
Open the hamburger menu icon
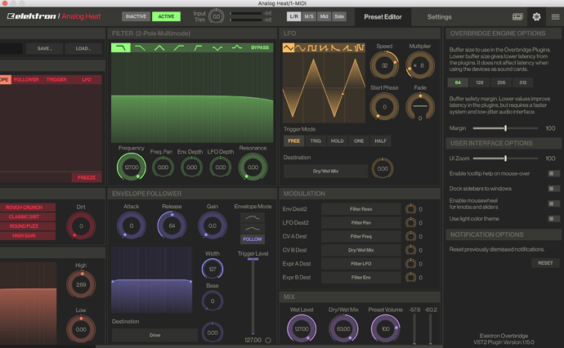(555, 16)
